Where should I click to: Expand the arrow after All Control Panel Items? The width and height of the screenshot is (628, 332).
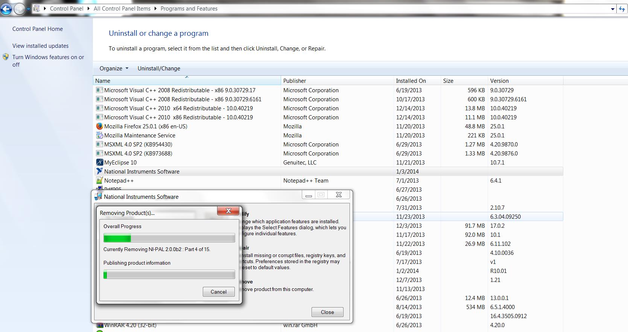[x=155, y=9]
